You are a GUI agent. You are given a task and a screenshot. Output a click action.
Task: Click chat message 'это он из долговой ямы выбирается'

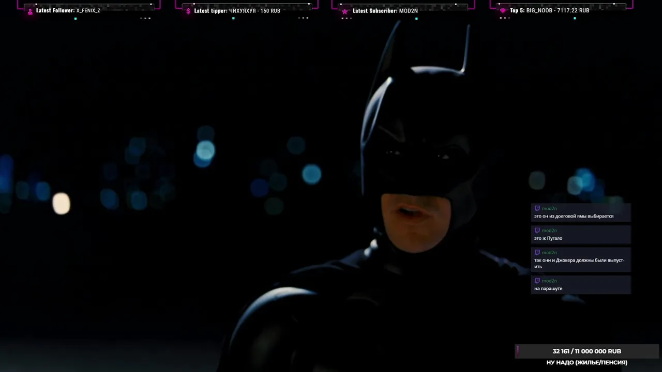click(x=574, y=216)
